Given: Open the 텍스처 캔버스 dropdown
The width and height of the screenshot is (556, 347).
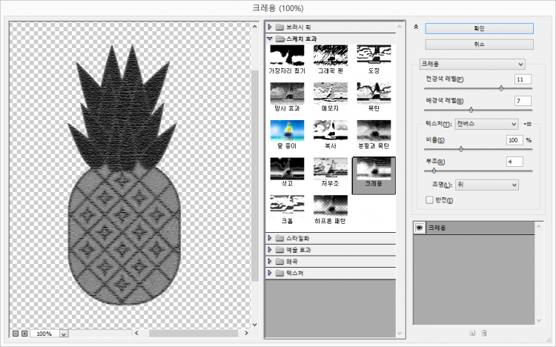Looking at the screenshot, I should pyautogui.click(x=486, y=124).
